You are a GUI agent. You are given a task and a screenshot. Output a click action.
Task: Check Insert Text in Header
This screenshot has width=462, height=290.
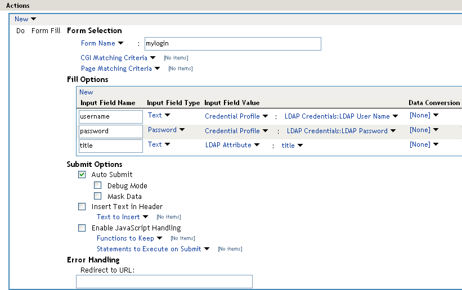point(82,207)
